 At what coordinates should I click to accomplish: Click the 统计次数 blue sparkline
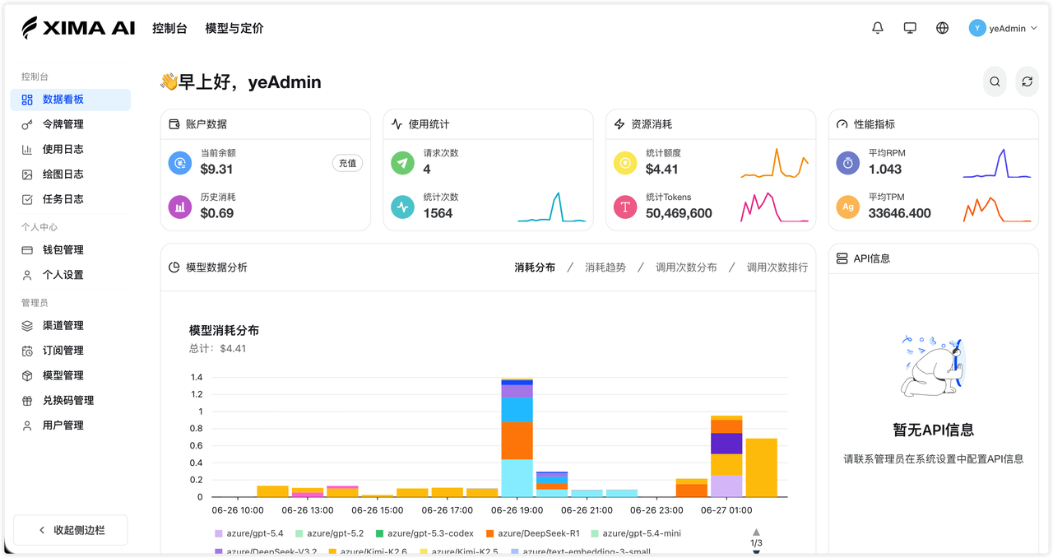pos(551,207)
